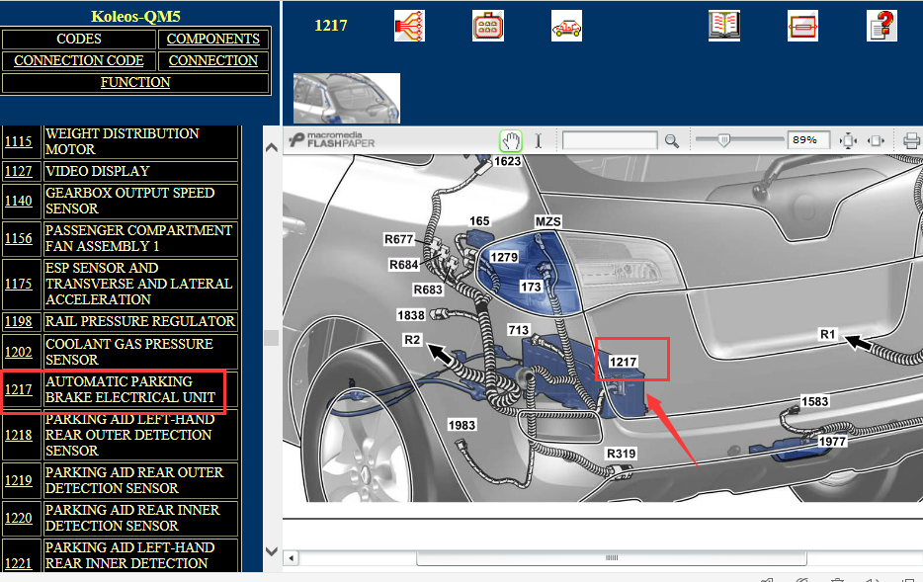Open the car rear view thumbnail
Screen dimensions: 923x582
point(347,98)
